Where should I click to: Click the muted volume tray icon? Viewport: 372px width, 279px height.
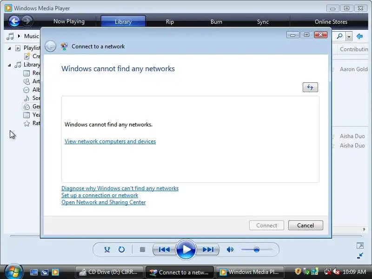pyautogui.click(x=336, y=272)
